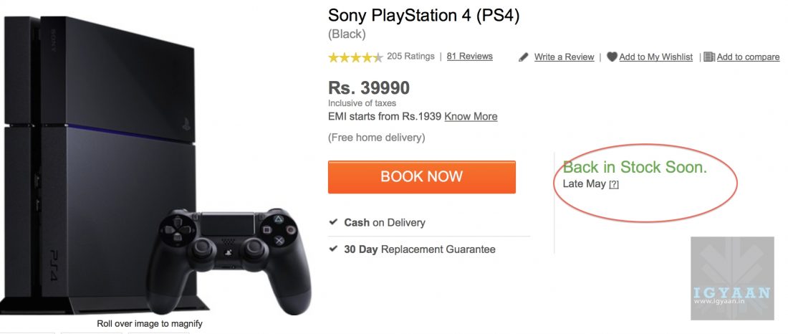Click the compare icon beside Add to compare
Viewport: 788px width, 334px height.
point(709,57)
